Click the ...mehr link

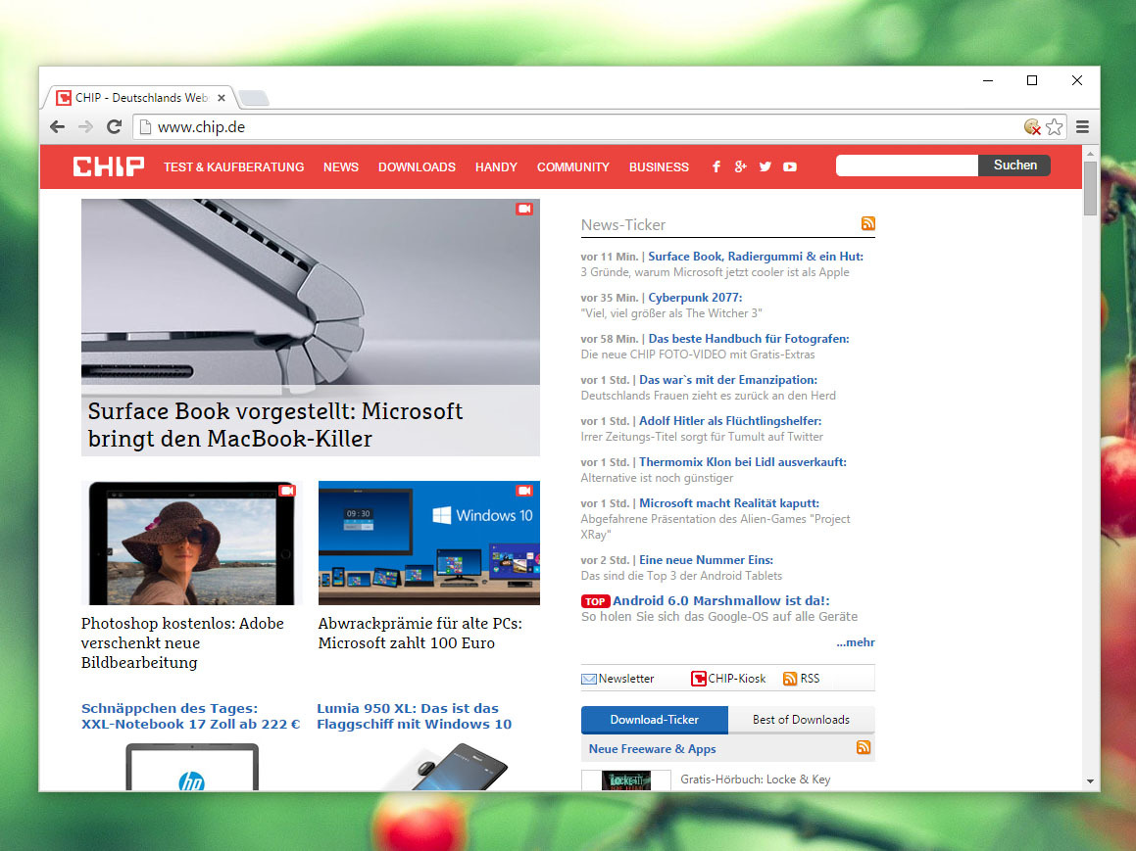[x=855, y=642]
